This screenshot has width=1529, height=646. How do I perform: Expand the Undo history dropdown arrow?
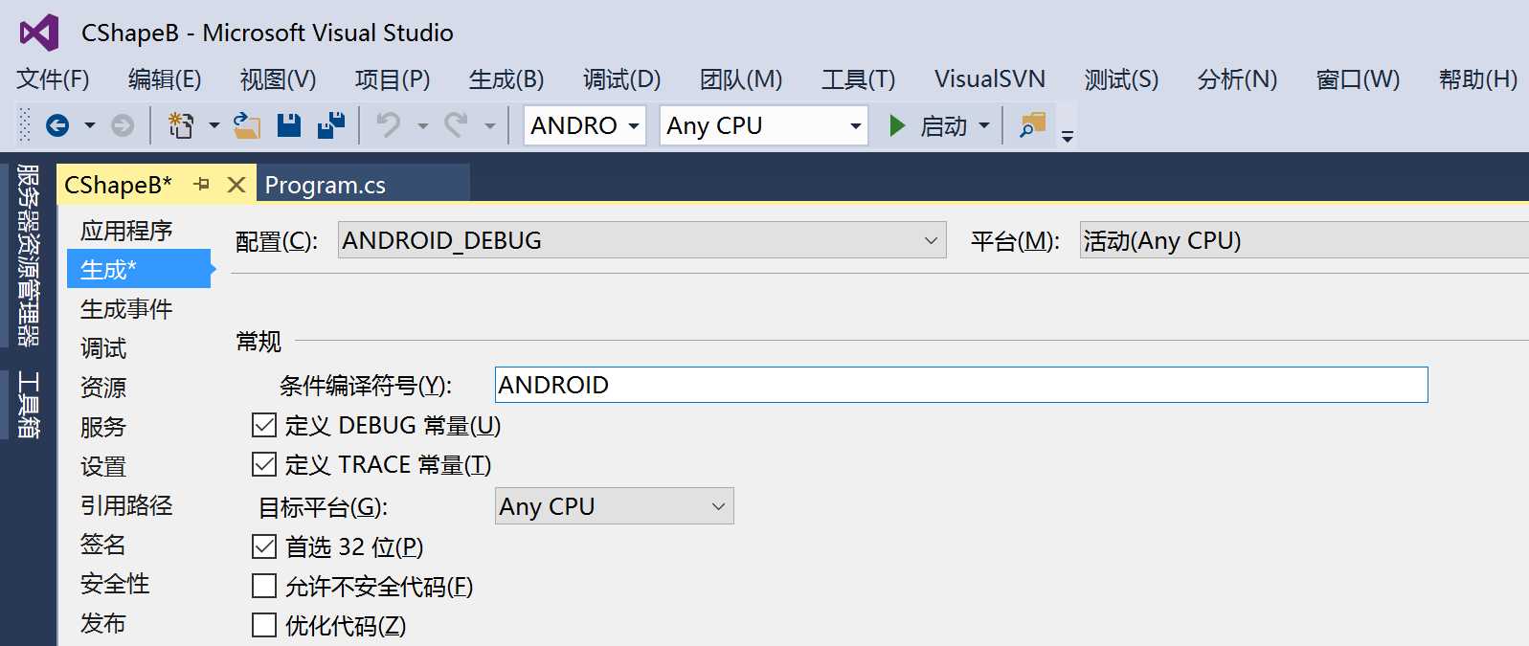[422, 125]
